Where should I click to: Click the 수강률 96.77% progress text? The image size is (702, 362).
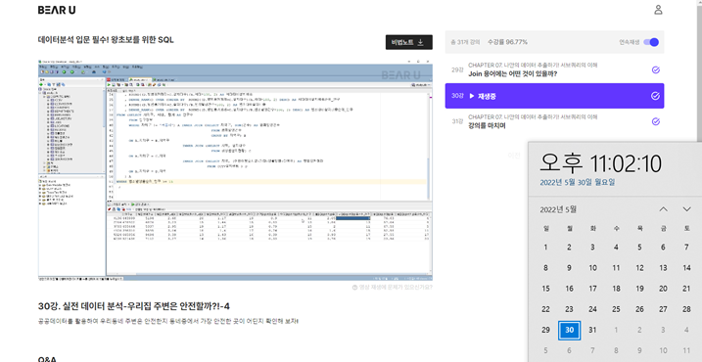[x=507, y=42]
